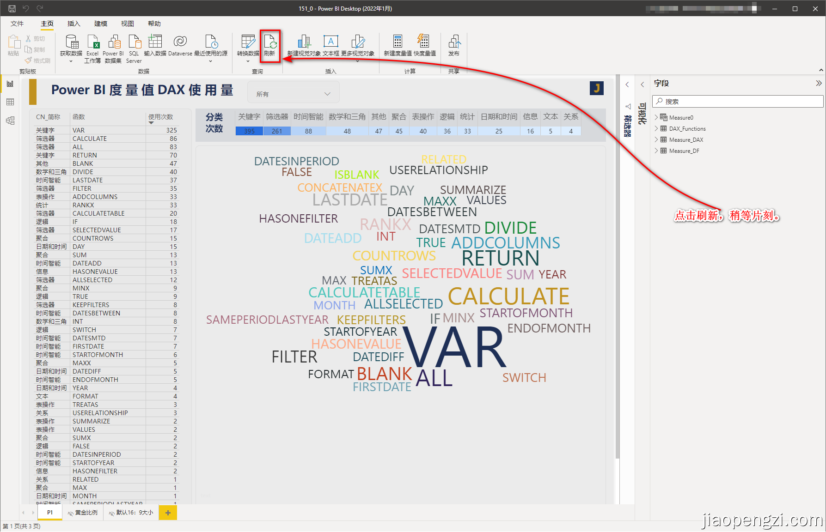The height and width of the screenshot is (532, 826).
Task: Click the Fields search (搜索) box
Action: [x=738, y=101]
